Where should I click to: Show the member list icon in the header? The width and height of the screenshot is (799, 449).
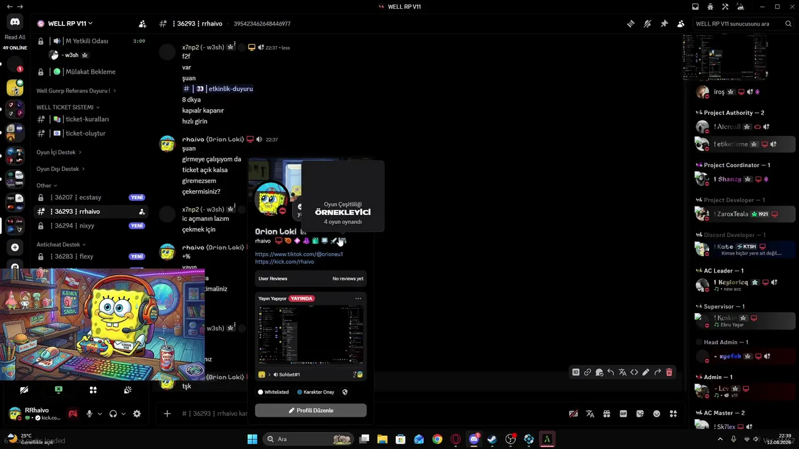[x=680, y=24]
